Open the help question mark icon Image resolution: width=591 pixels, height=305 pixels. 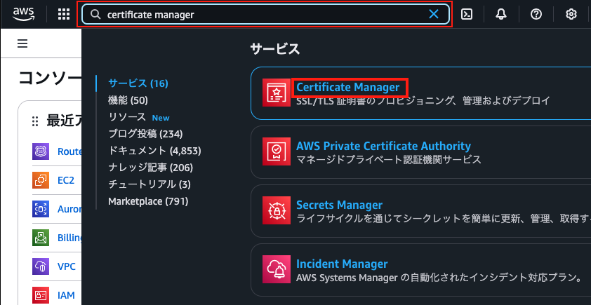[536, 14]
